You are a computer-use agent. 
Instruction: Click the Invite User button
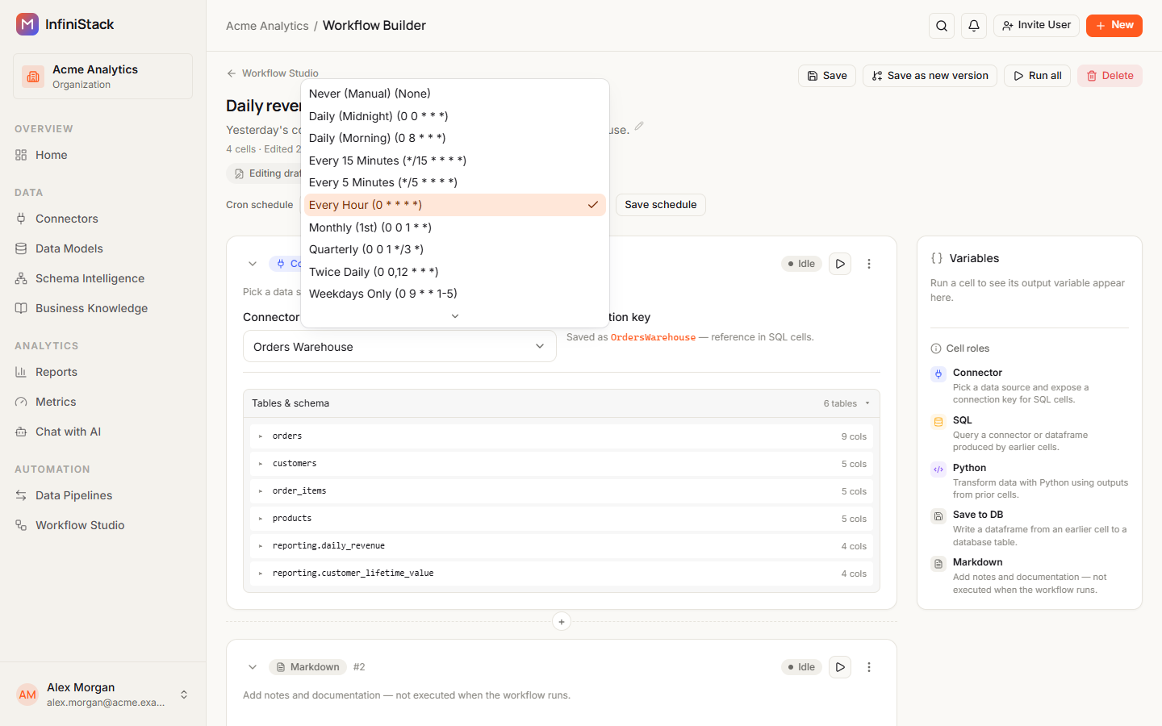1036,26
